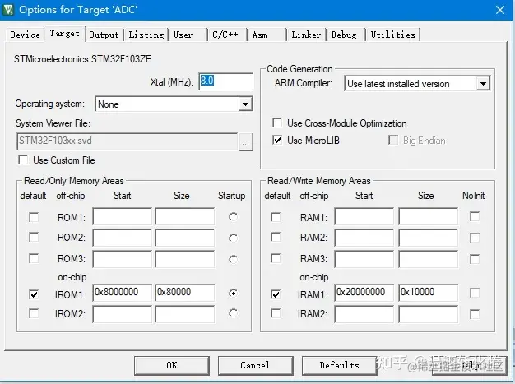Uncheck the Use MicroLIB checkbox
Viewport: 515px width, 384px height.
(277, 141)
